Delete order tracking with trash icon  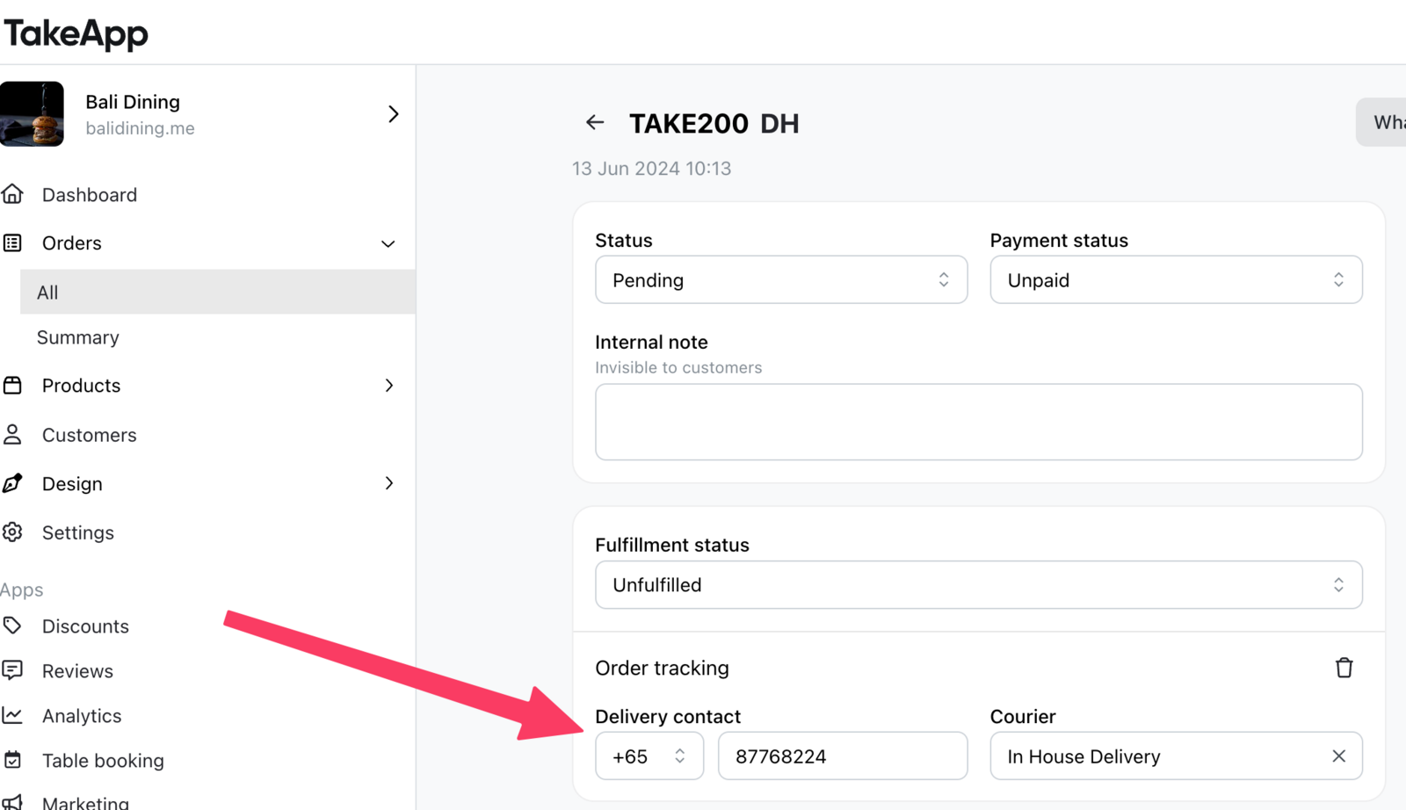[x=1344, y=668]
